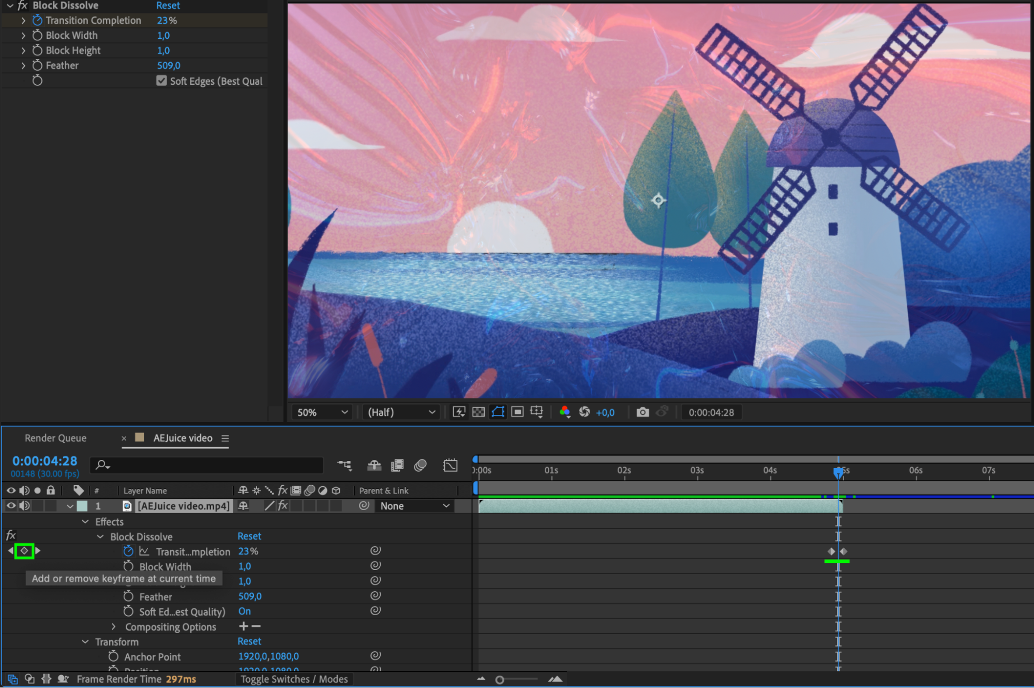The image size is (1034, 688).
Task: Click Toggle Switches / Modes button
Action: [294, 679]
